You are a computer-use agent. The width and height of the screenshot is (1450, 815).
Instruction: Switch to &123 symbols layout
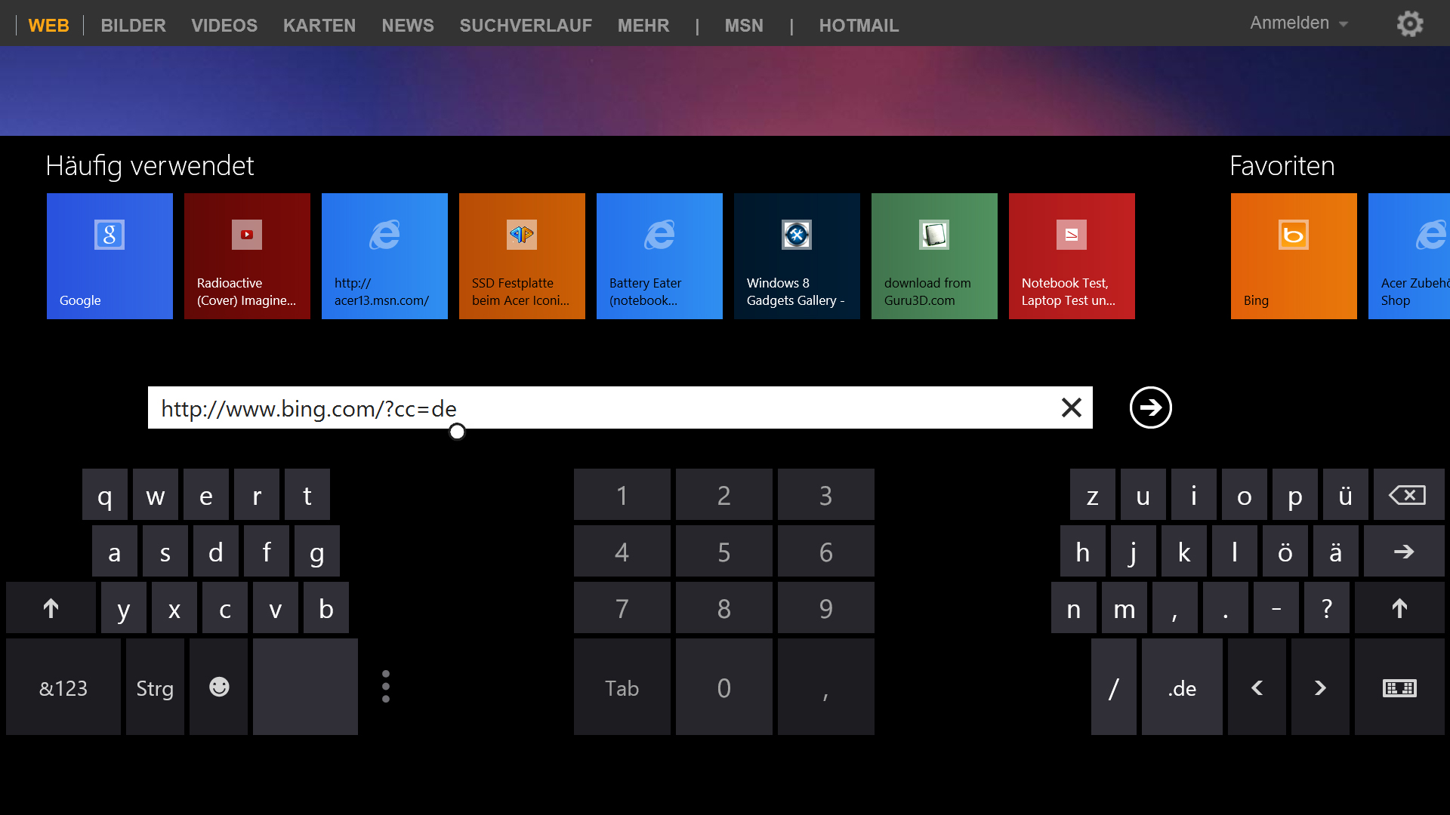(x=63, y=687)
